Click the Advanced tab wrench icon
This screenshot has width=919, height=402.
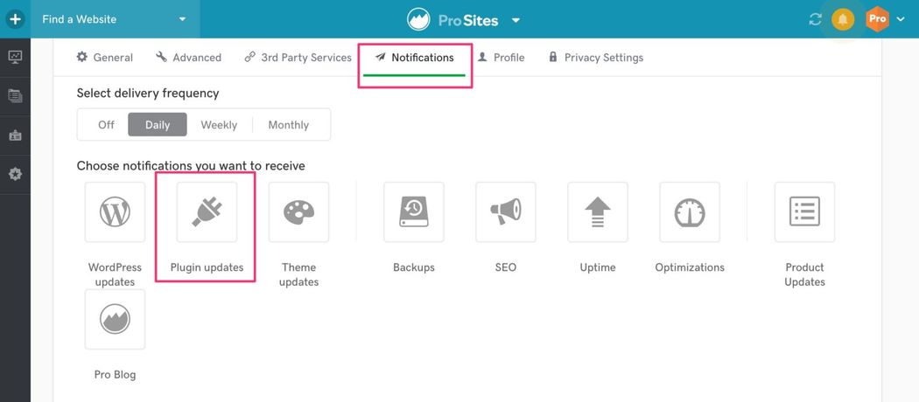click(161, 57)
